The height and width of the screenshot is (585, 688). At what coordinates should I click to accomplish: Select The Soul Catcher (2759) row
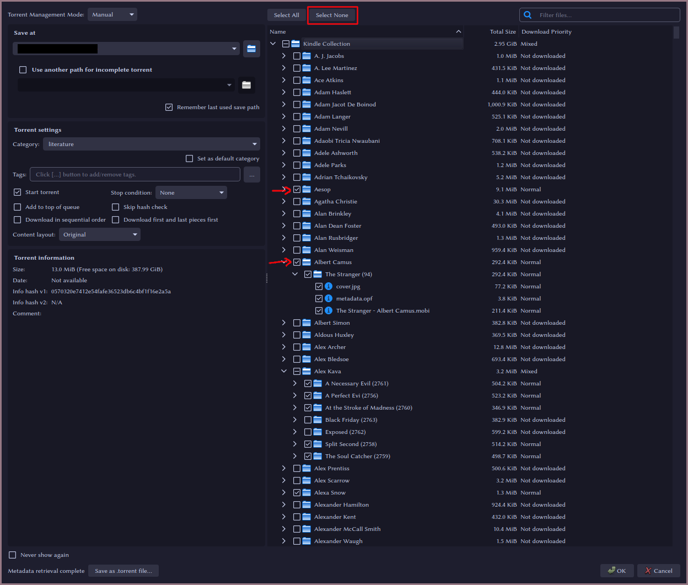[x=357, y=456]
